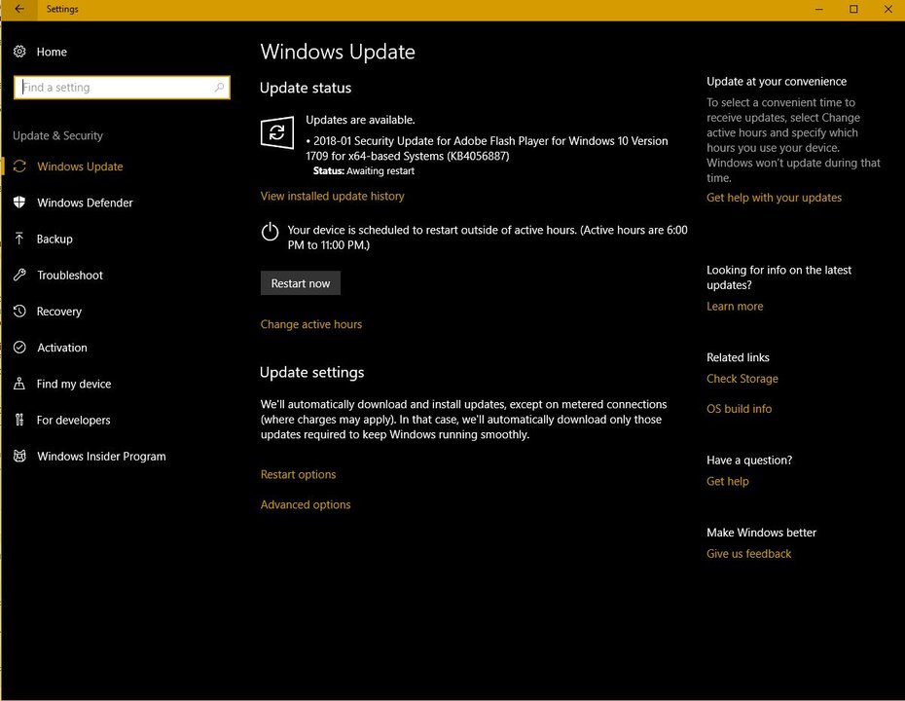Open Check Storage link
The height and width of the screenshot is (701, 905).
742,378
